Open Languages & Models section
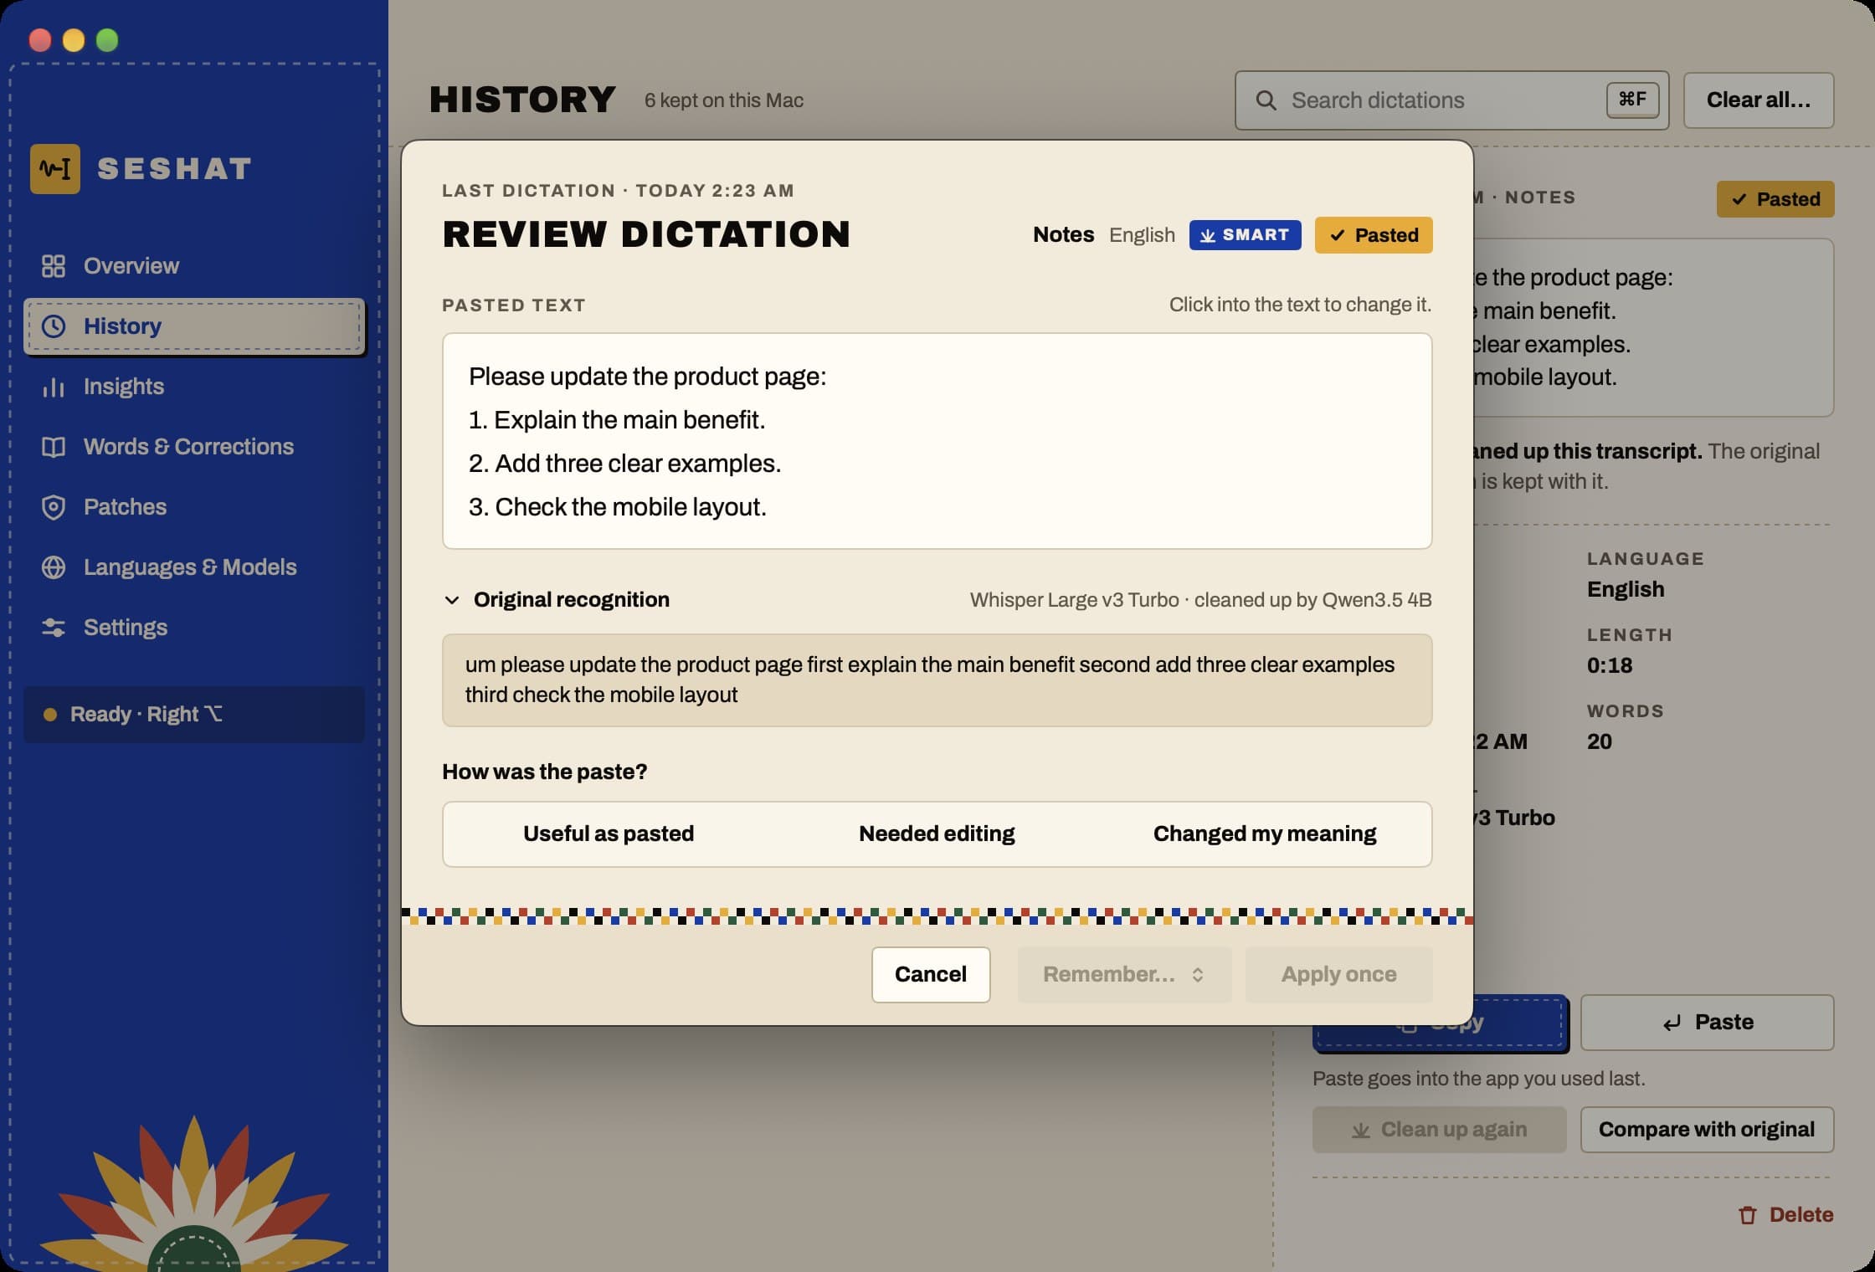The width and height of the screenshot is (1875, 1272). tap(194, 567)
